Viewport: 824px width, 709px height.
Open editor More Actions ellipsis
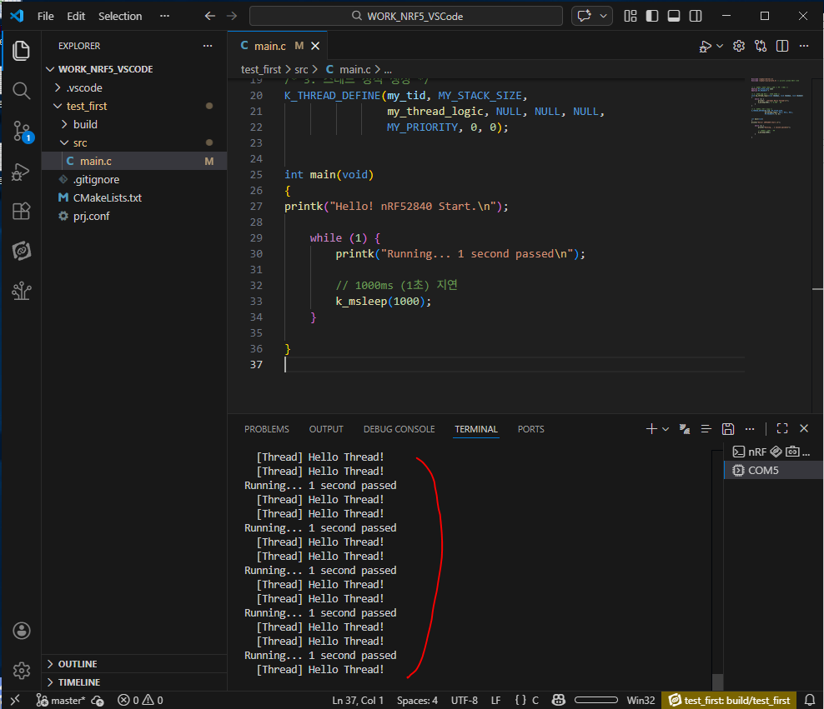[803, 46]
